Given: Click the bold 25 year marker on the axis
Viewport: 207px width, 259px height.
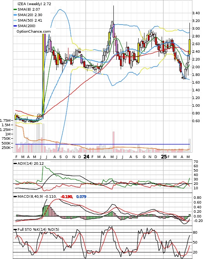Looking at the screenshot, I should pos(164,157).
